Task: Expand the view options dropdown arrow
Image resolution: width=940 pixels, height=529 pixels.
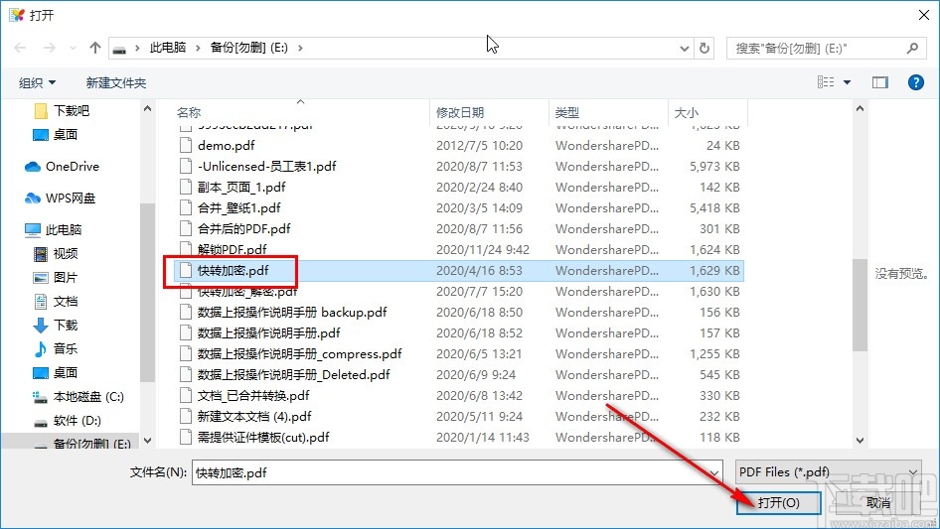Action: pyautogui.click(x=847, y=82)
